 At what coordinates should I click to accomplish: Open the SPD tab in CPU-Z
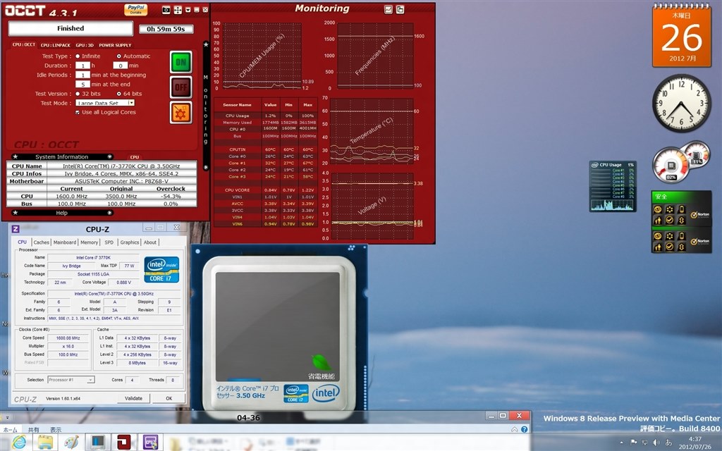click(x=109, y=242)
